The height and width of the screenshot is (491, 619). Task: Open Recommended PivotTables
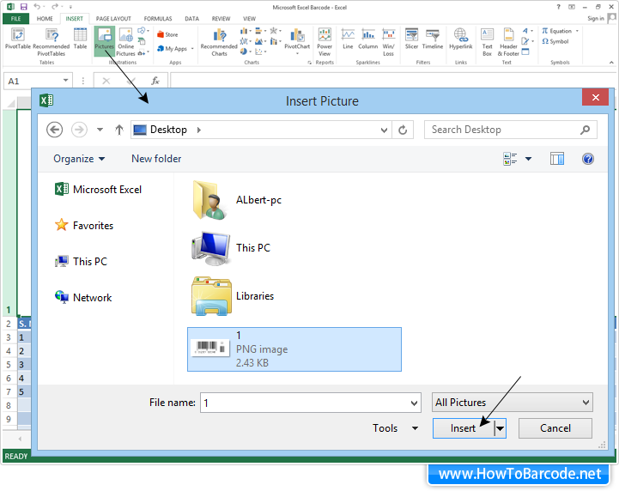[52, 42]
